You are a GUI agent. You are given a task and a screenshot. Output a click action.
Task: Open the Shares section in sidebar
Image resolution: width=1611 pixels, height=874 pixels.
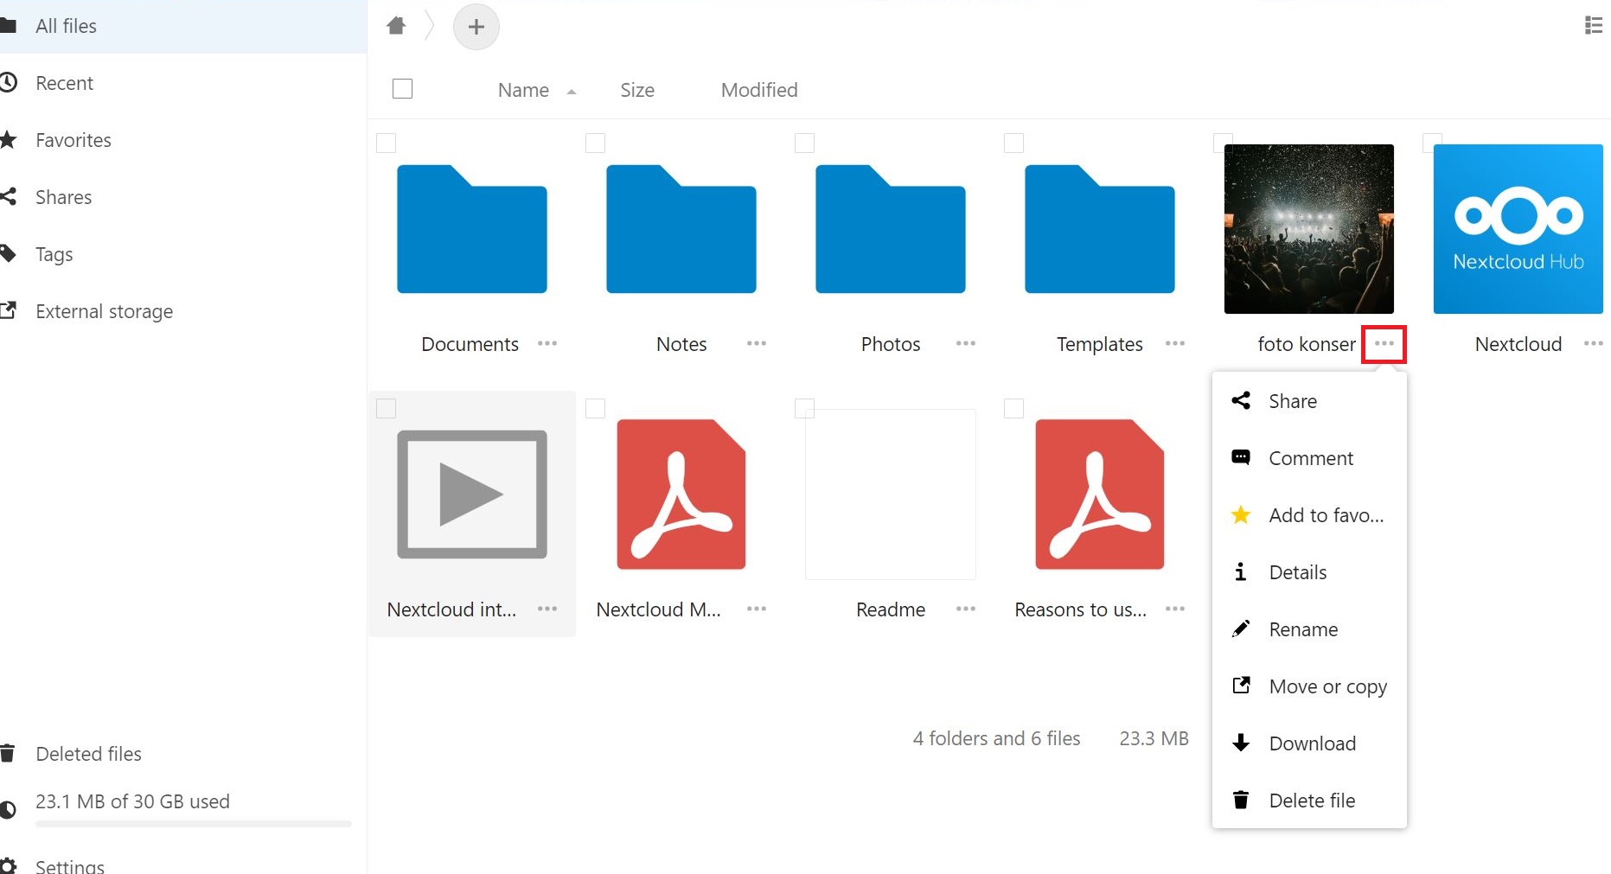tap(62, 197)
